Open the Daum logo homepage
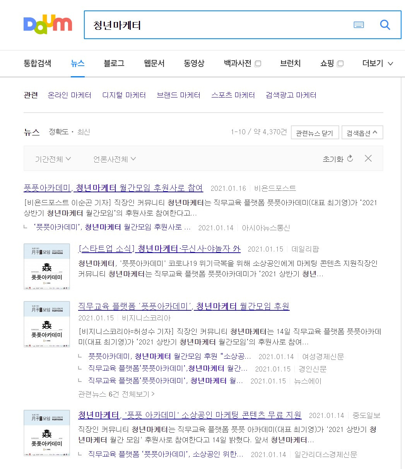405x469 pixels. coord(48,24)
